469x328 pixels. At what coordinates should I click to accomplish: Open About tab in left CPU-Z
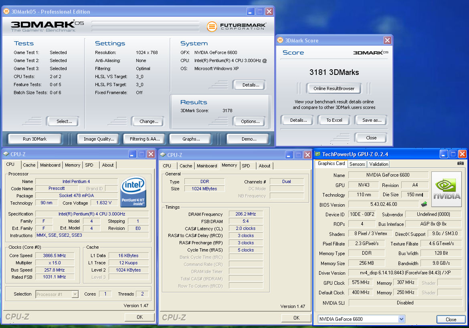tap(108, 165)
